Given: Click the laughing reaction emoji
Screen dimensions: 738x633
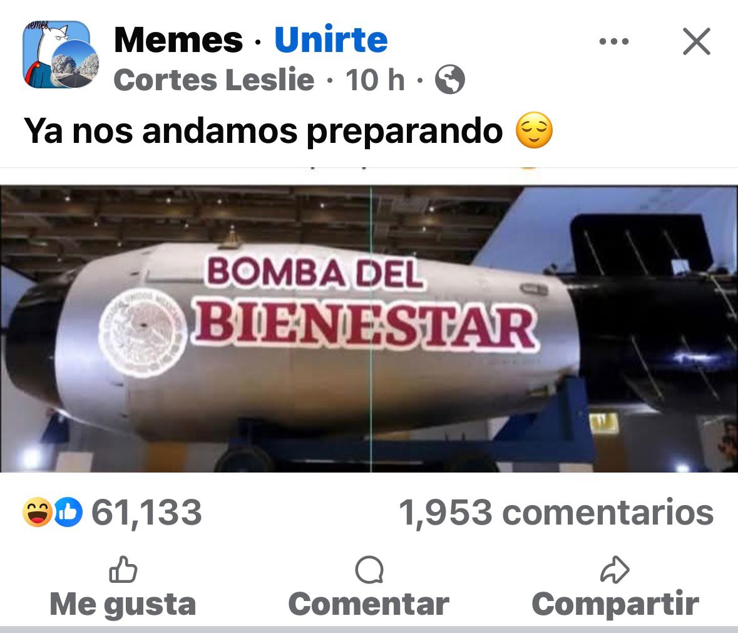Looking at the screenshot, I should [38, 512].
